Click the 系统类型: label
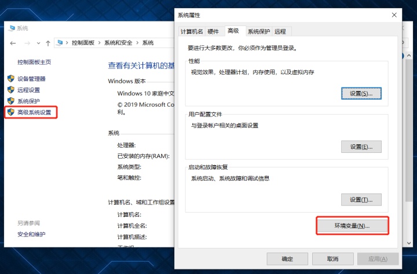The image size is (417, 274). pos(129,167)
